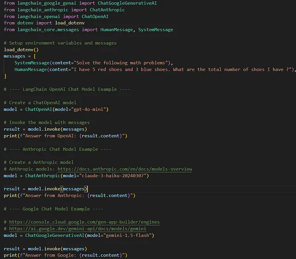Screen dimensions: 296x259
Task: Click HumanMessage in the import line
Action: tap(117, 30)
